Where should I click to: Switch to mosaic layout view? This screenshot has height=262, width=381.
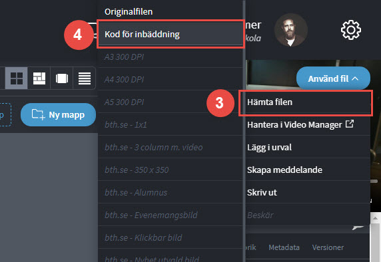tap(39, 78)
